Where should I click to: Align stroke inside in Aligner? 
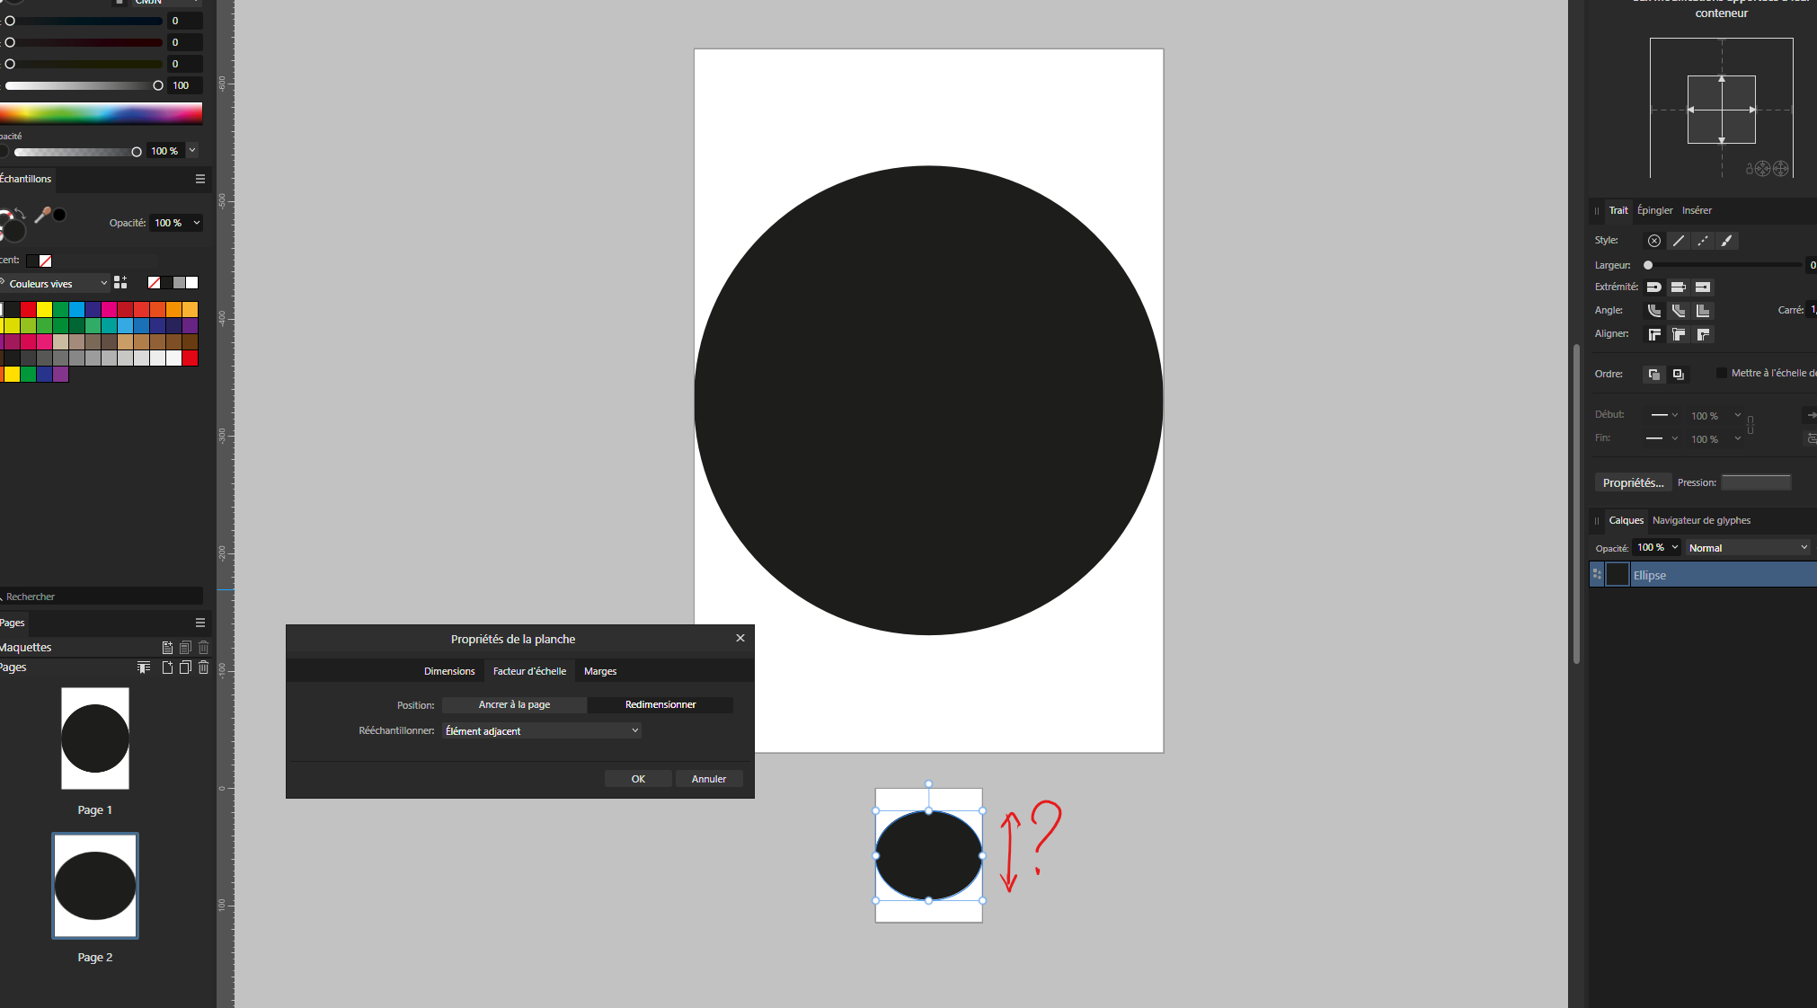click(1678, 334)
